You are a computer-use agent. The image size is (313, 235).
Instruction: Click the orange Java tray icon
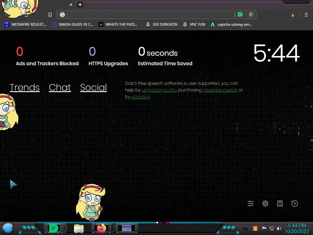[255, 228]
